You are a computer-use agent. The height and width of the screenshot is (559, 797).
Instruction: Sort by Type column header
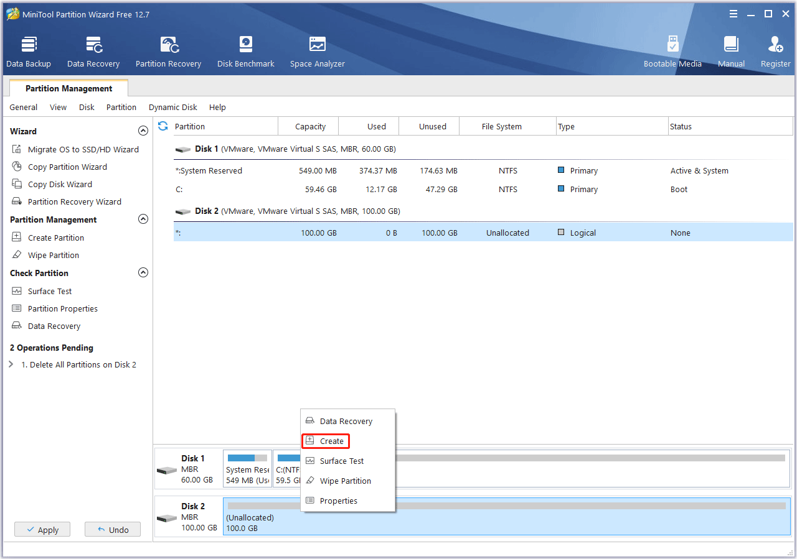pos(612,126)
